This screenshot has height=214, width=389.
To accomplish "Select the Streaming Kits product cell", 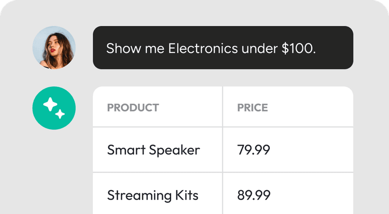I will pos(158,194).
